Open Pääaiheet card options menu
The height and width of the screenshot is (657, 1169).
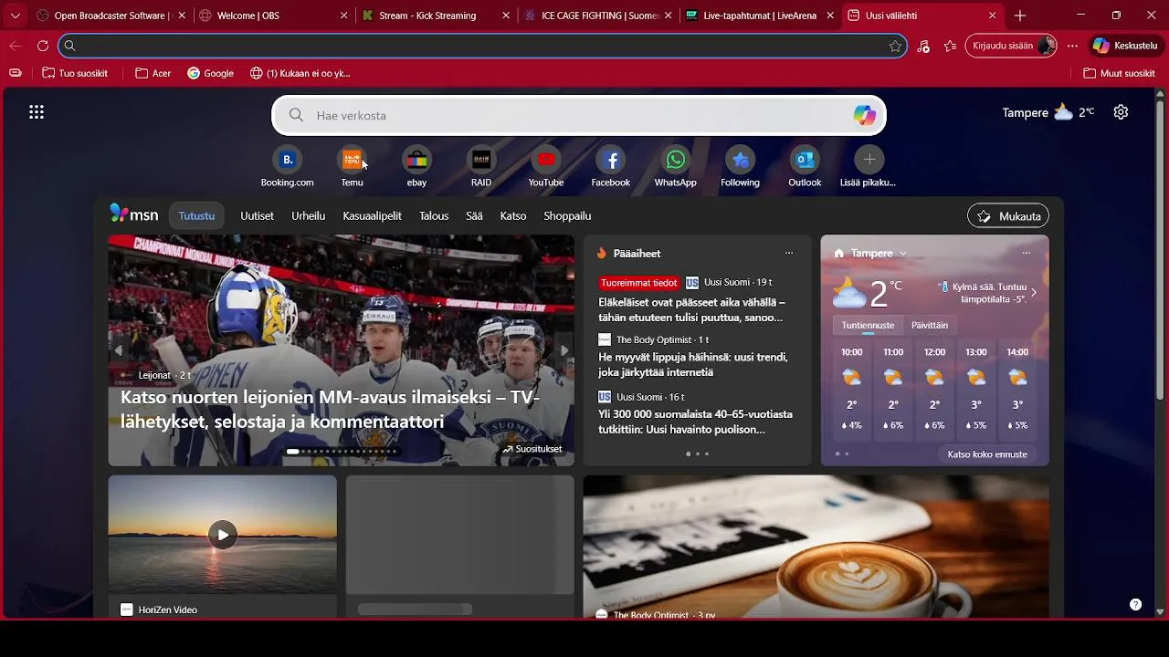[789, 253]
